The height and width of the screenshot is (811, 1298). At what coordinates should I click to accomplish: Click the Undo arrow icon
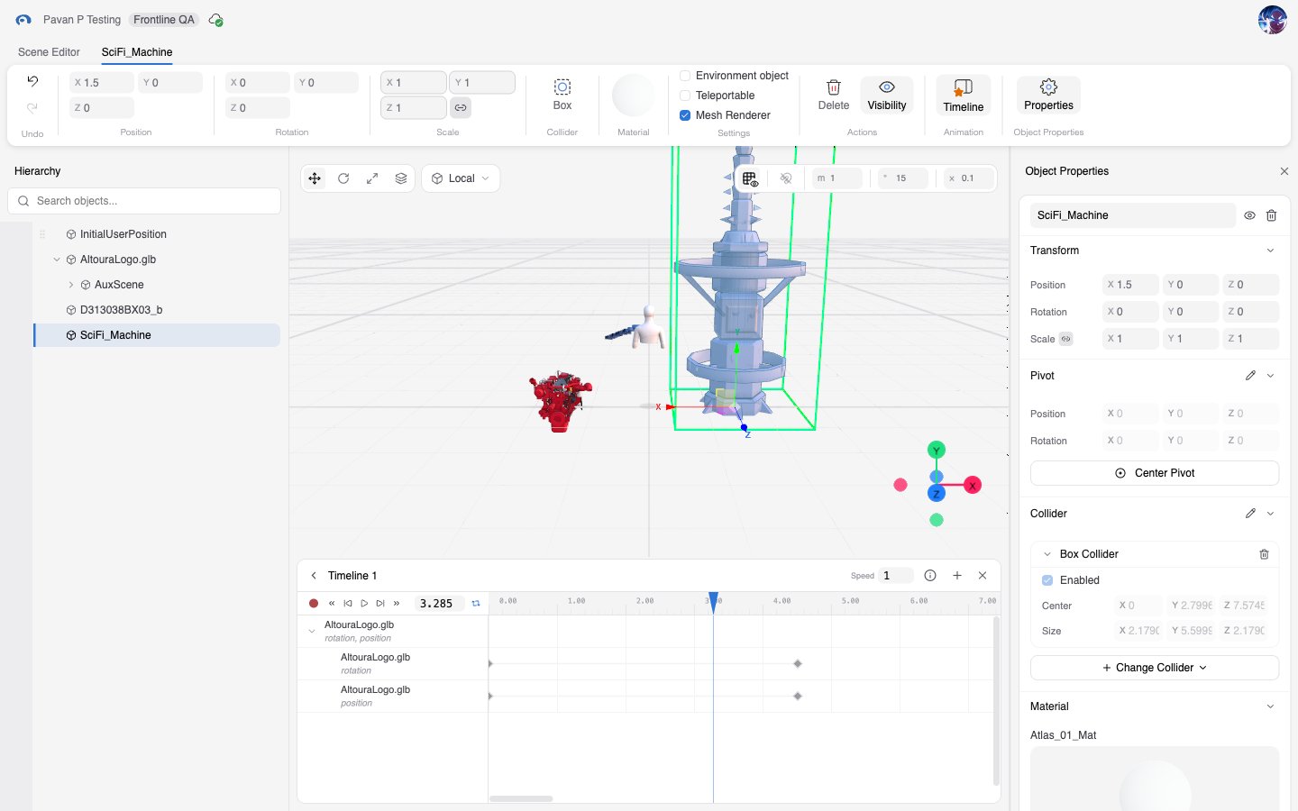coord(32,81)
